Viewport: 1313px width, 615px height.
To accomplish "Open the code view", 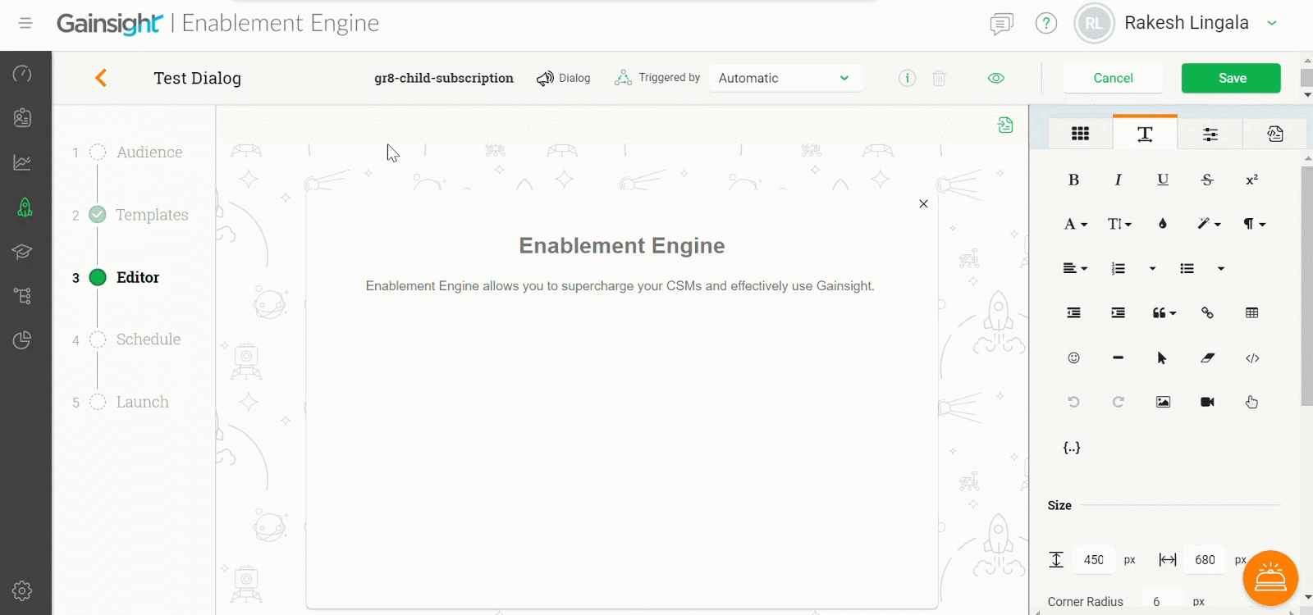I will click(1252, 358).
